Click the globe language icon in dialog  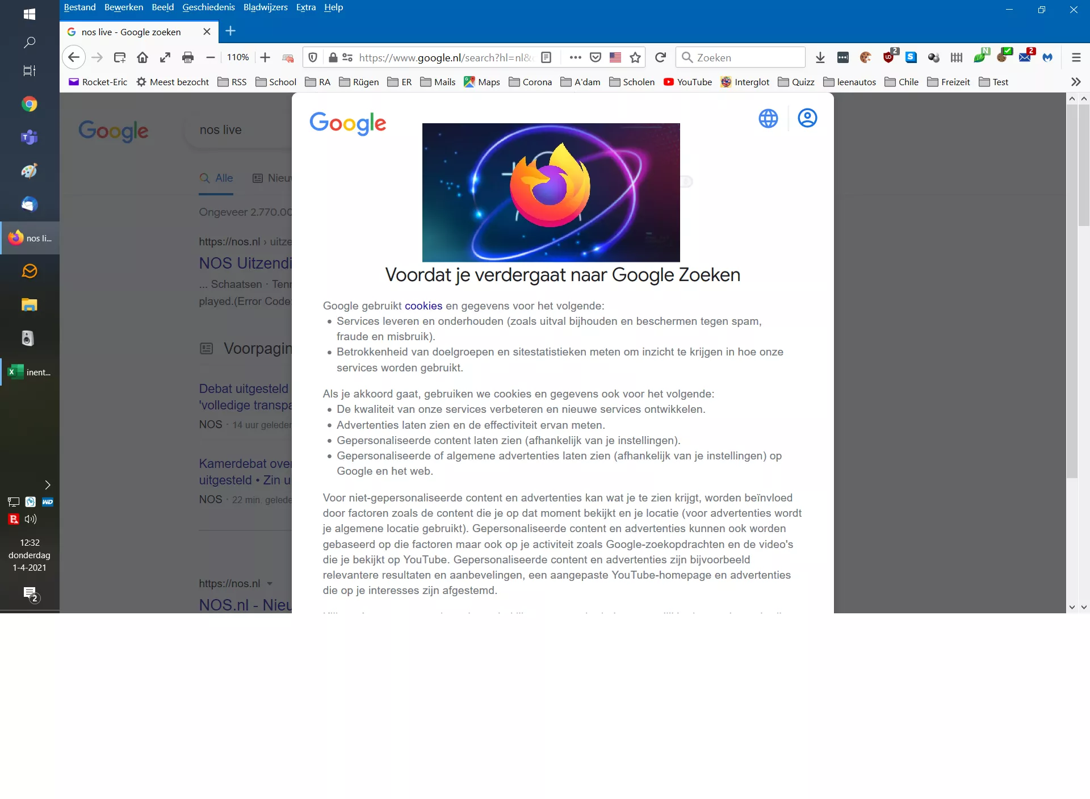[768, 119]
